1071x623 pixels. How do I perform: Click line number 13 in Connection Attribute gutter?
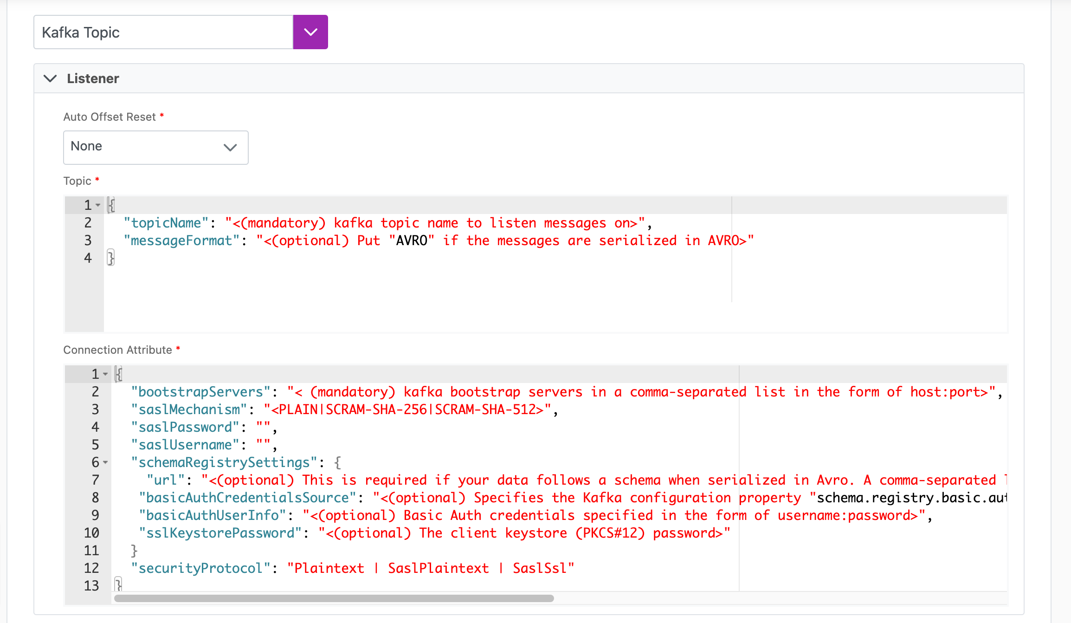91,586
